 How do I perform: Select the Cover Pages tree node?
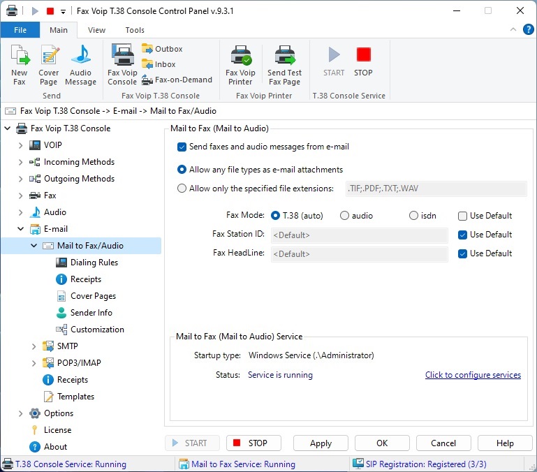pyautogui.click(x=86, y=296)
